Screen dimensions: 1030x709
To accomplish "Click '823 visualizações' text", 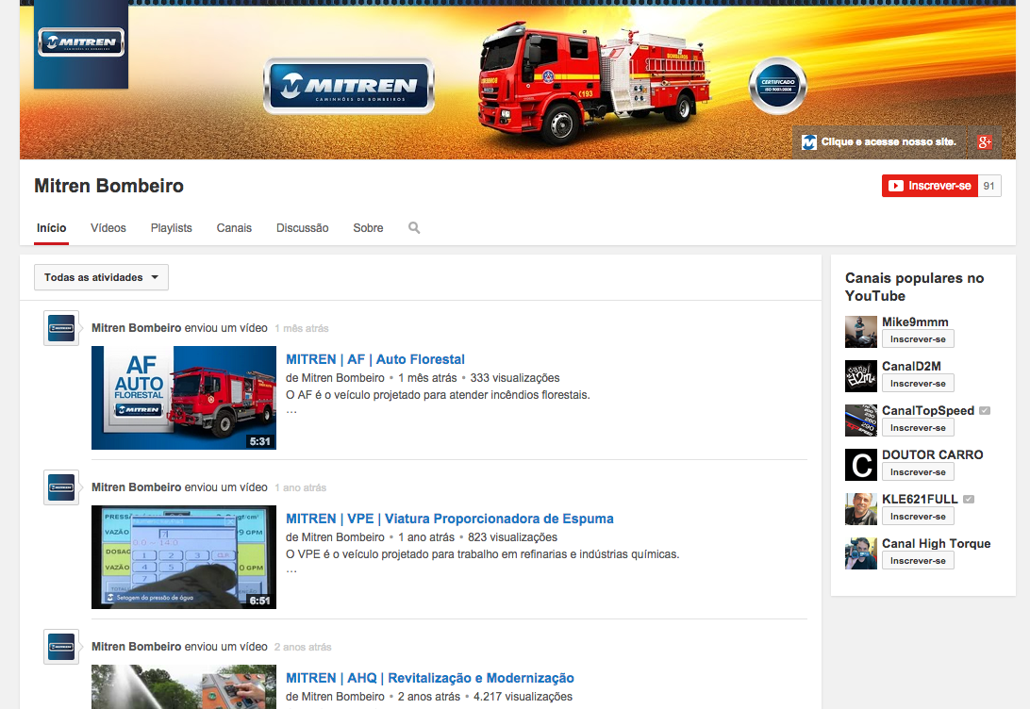I will pos(512,537).
